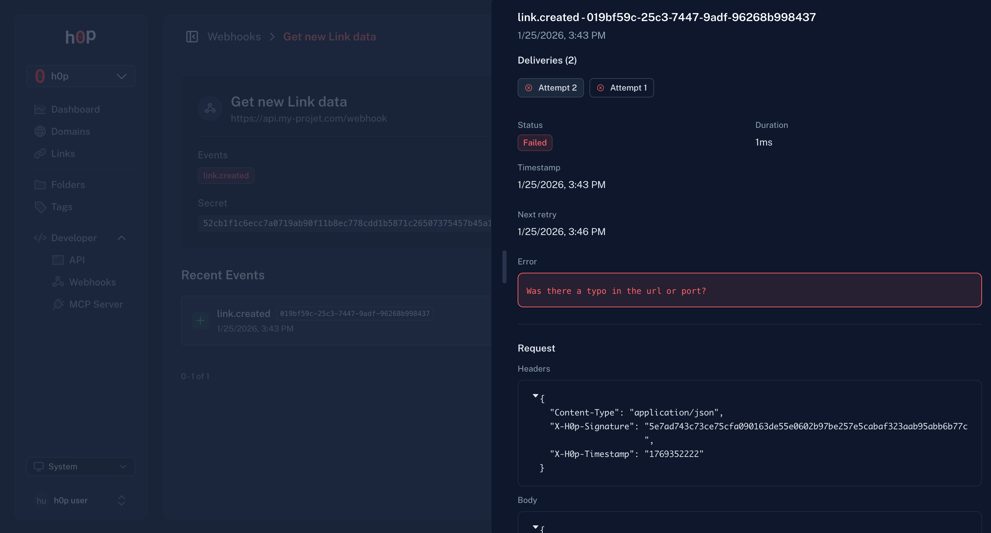Image resolution: width=991 pixels, height=533 pixels.
Task: Click failed icon on Attempt 1
Action: pos(600,88)
